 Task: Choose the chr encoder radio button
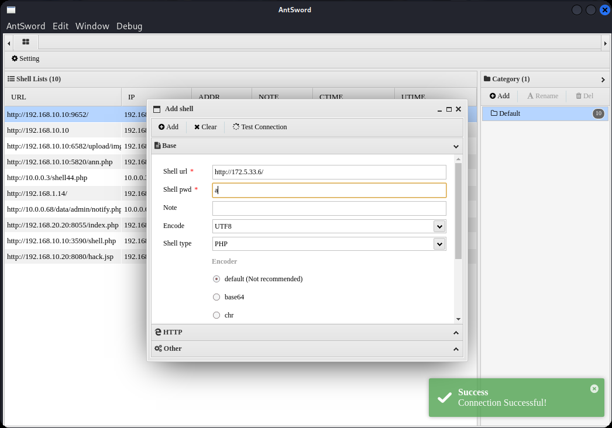pyautogui.click(x=216, y=315)
